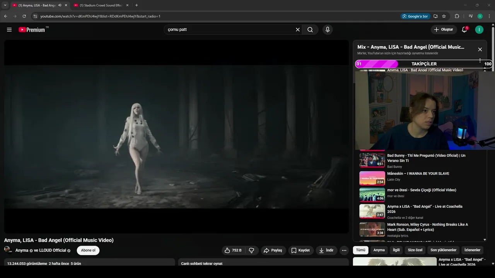This screenshot has width=495, height=278.
Task: Select the İlgili filter chip
Action: [396, 250]
